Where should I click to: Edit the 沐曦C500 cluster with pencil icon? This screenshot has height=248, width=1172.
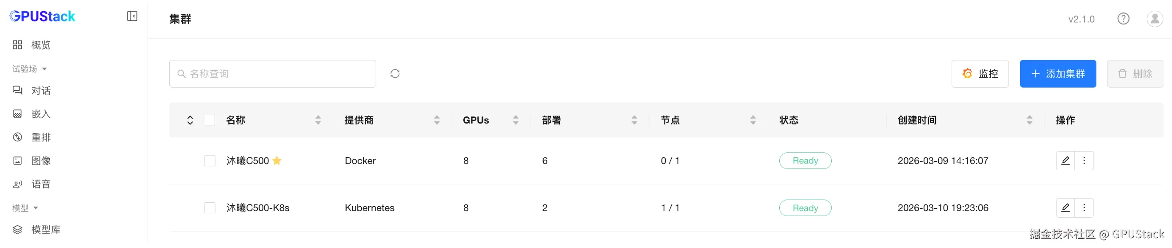tap(1065, 160)
